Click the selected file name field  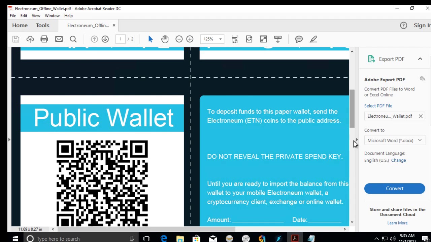tap(395, 116)
